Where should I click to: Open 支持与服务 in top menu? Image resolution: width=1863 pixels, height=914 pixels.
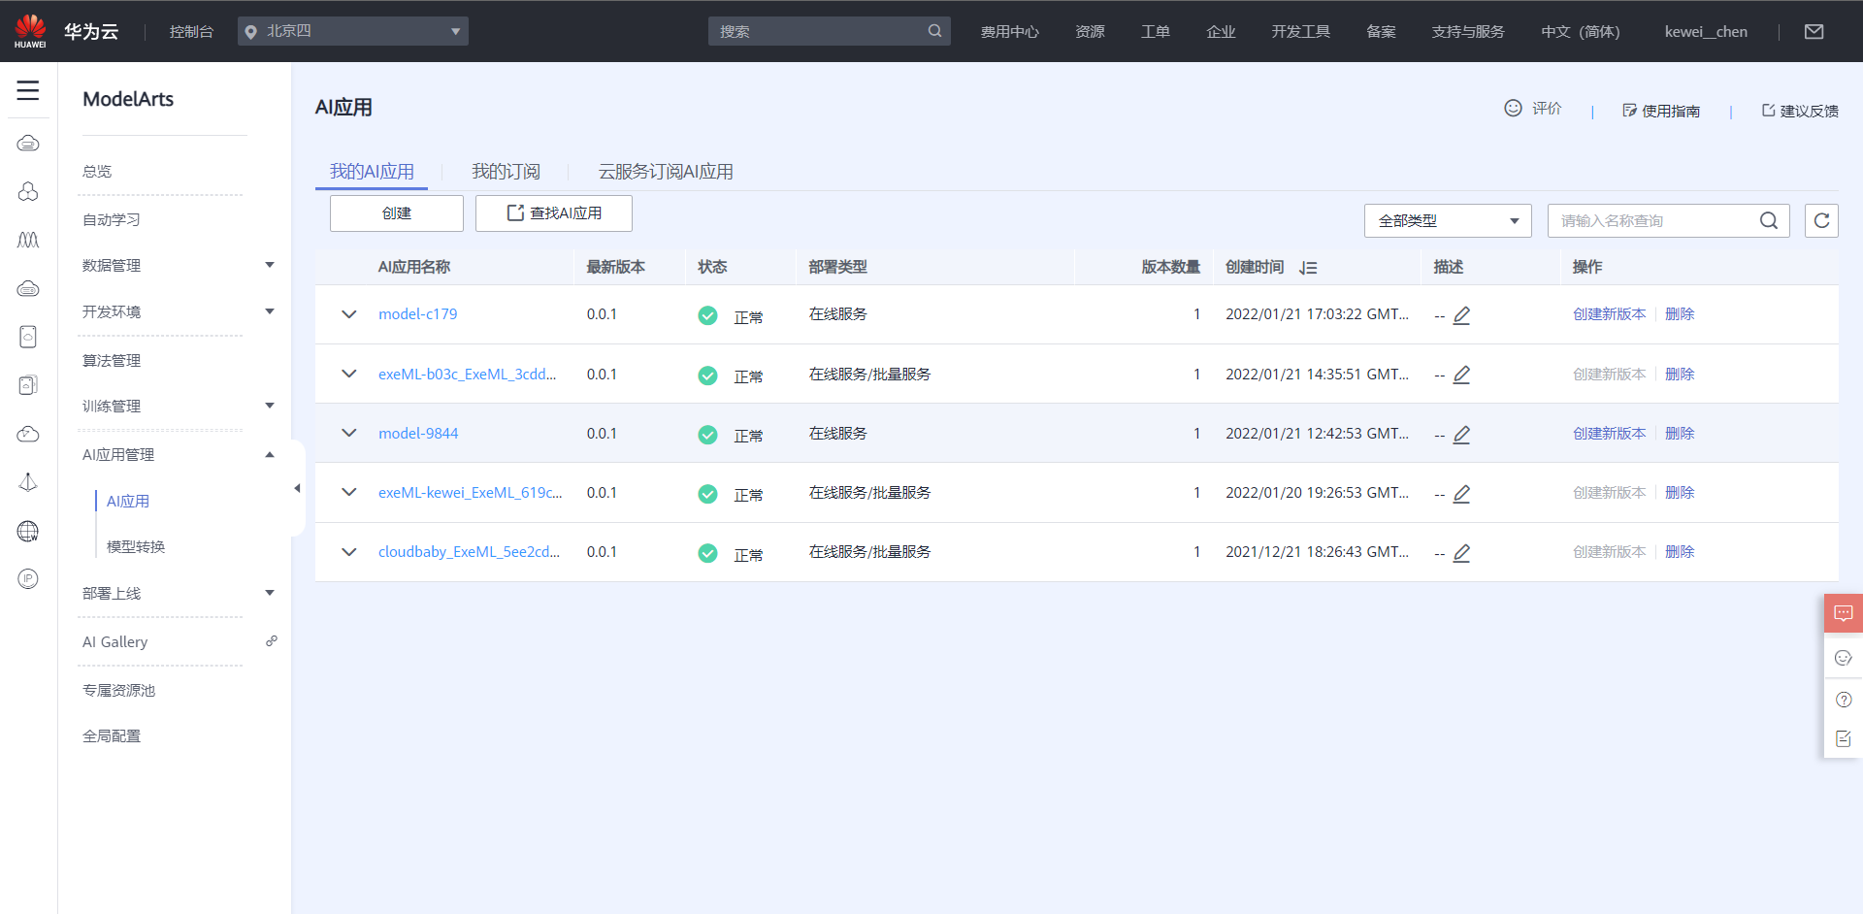(x=1468, y=31)
